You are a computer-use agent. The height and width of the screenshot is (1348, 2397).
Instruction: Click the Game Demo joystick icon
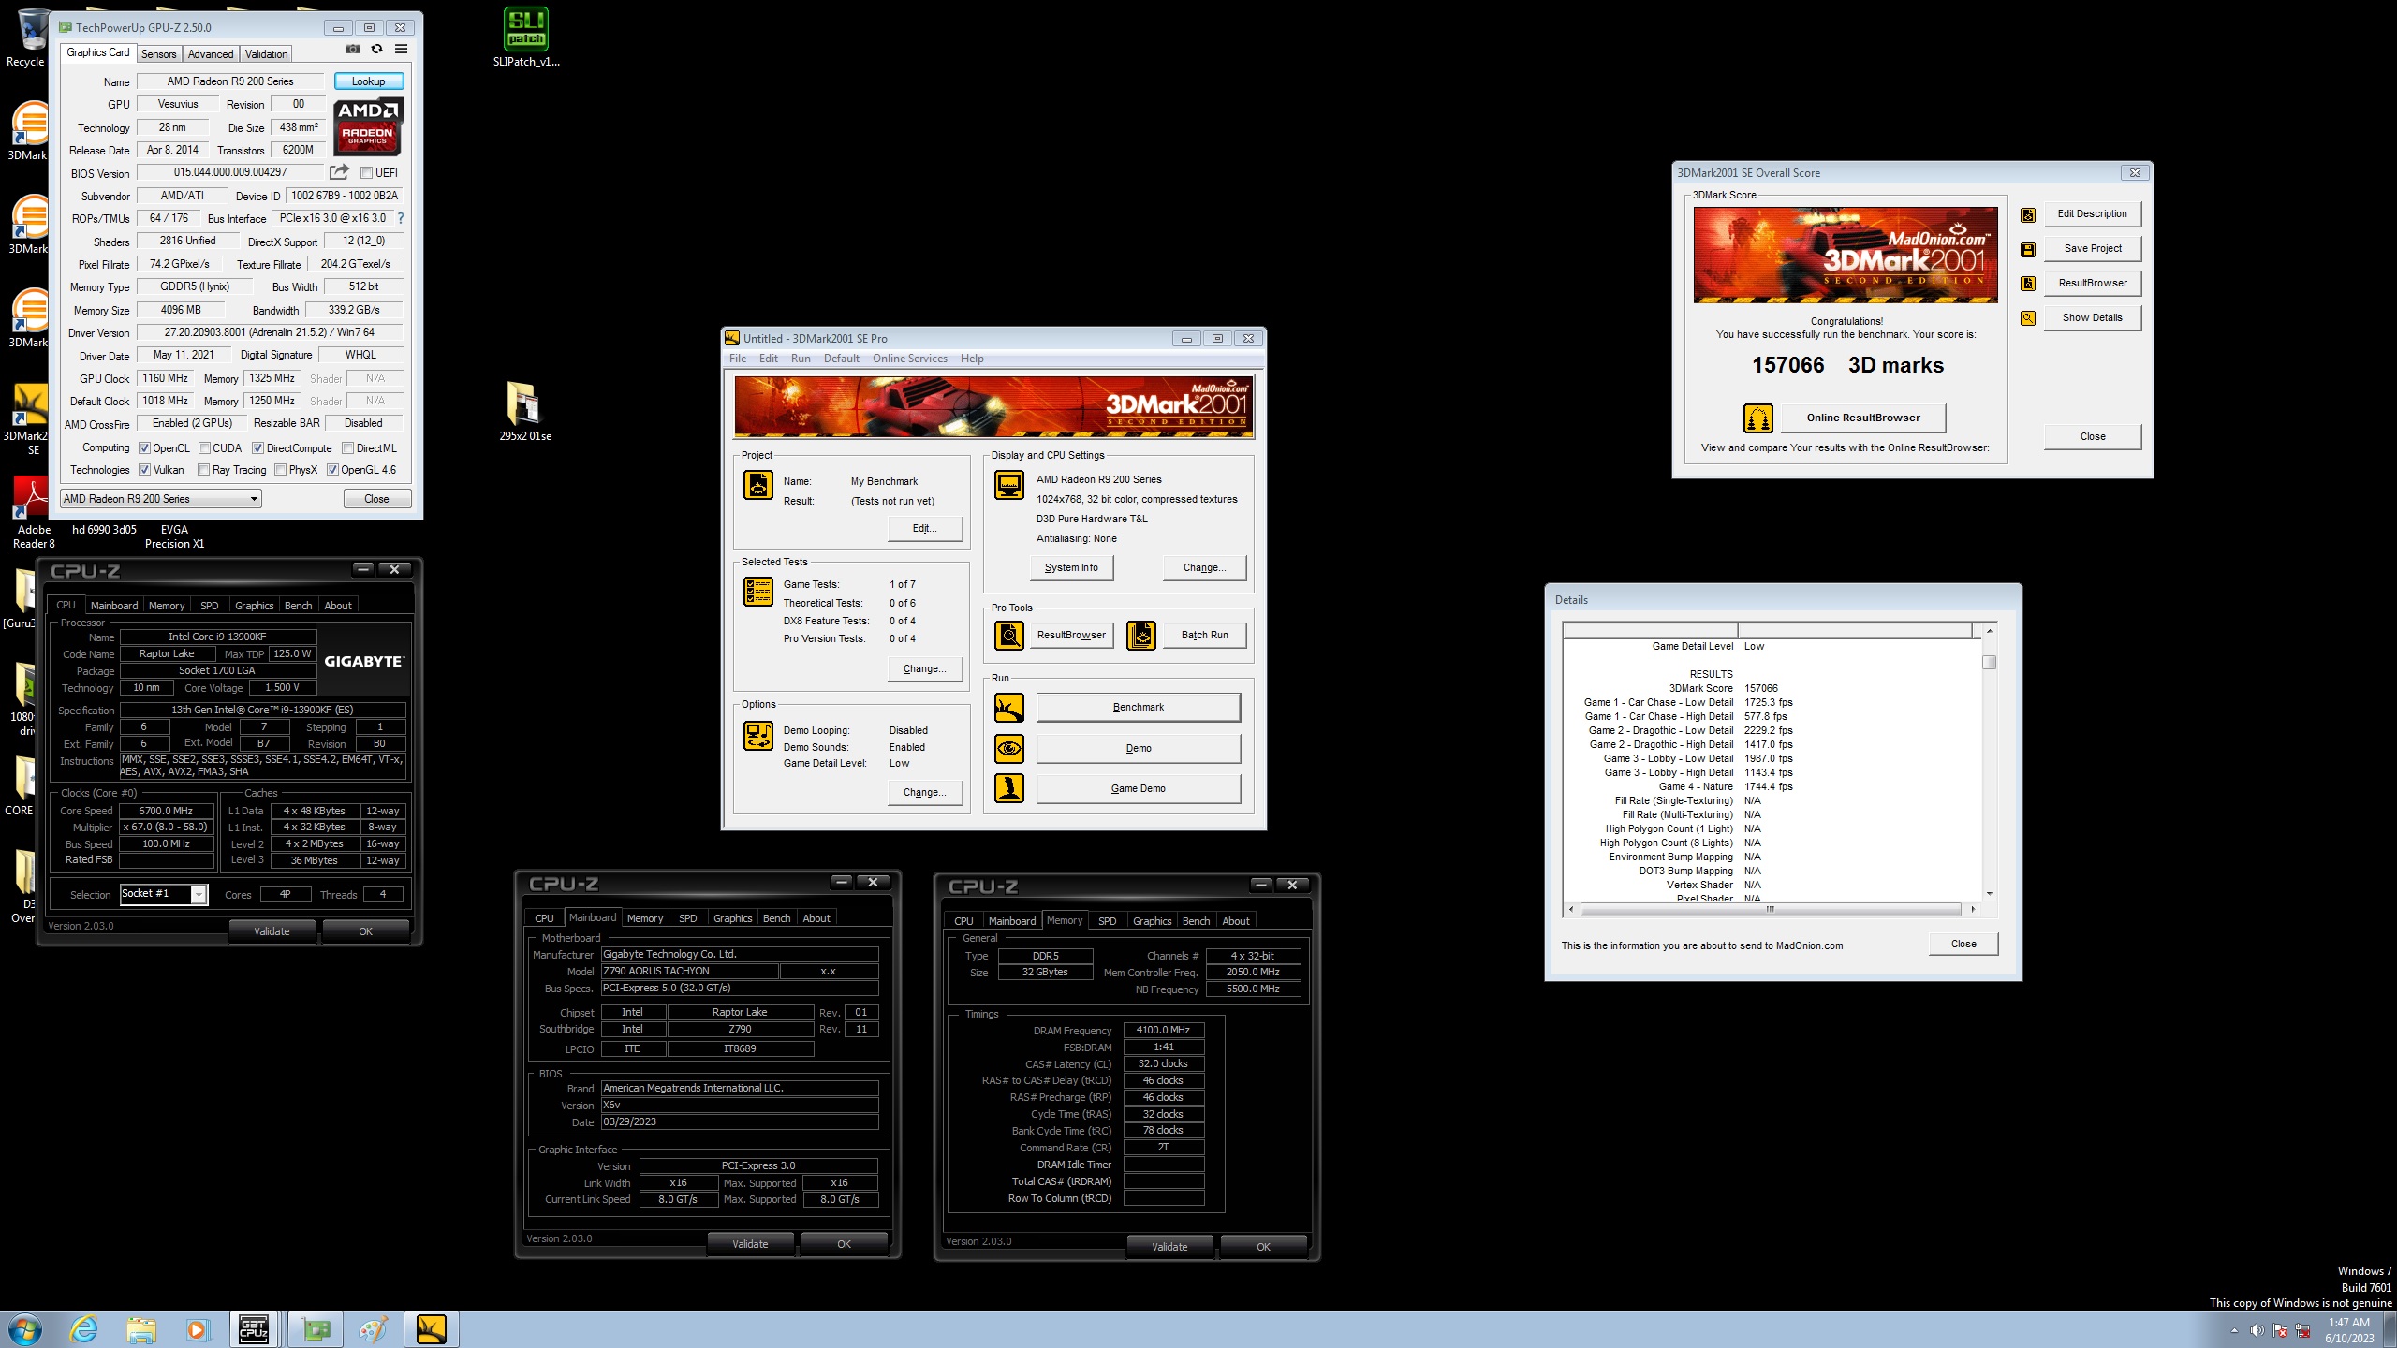coord(1008,788)
